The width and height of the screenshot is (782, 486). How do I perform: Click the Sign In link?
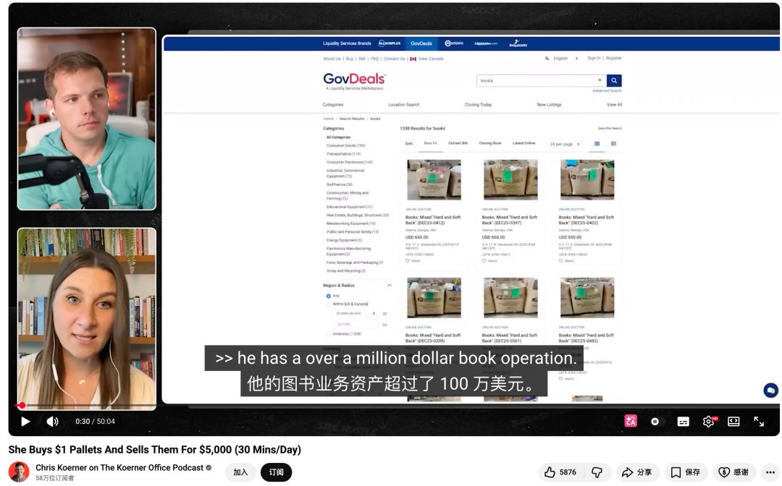point(594,59)
